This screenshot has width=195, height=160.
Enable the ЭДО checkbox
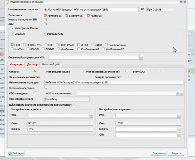pyautogui.click(x=45, y=24)
